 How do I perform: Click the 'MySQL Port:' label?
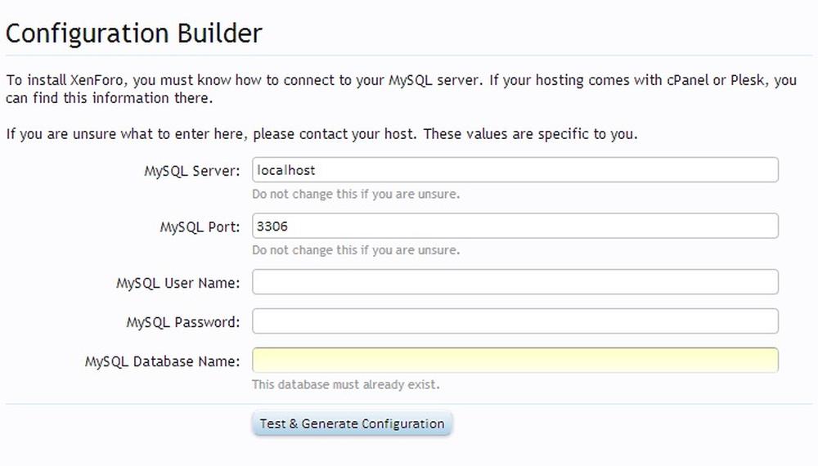(x=200, y=226)
